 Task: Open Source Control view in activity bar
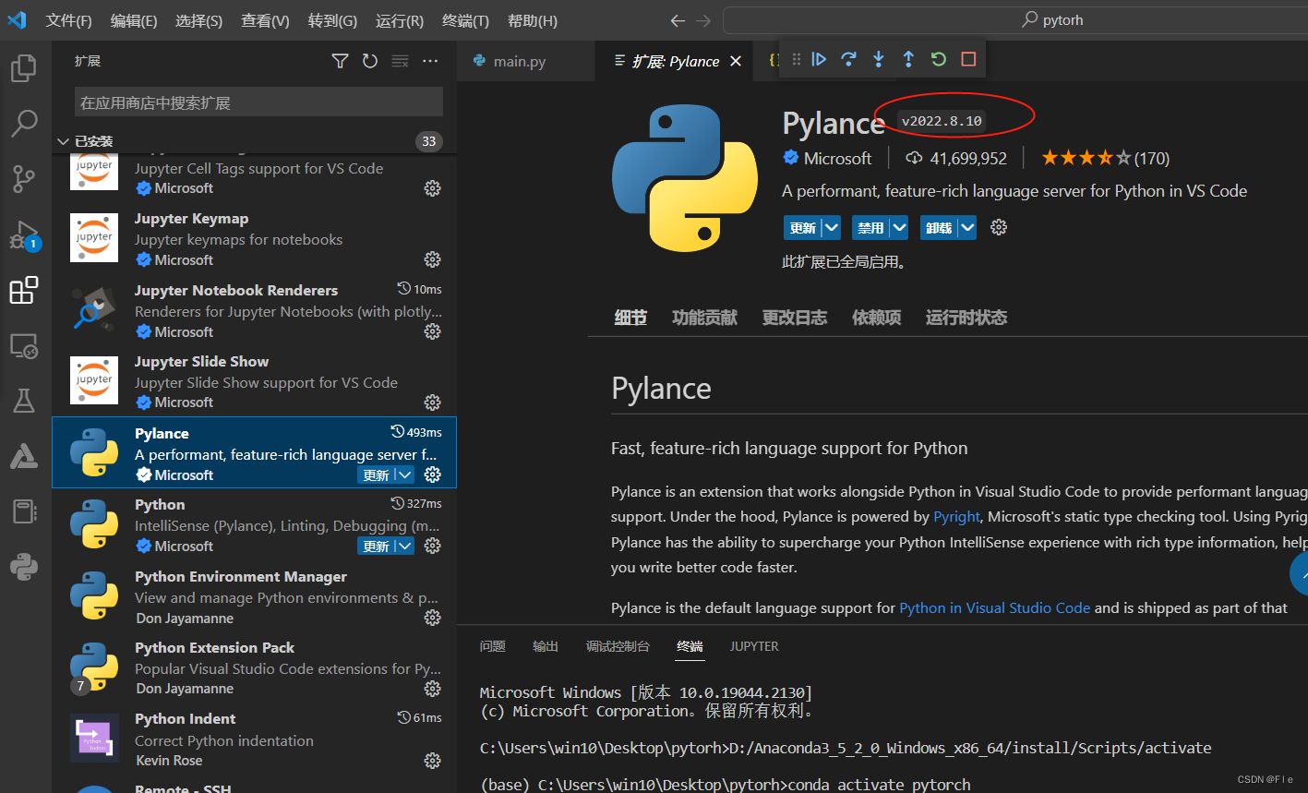pyautogui.click(x=24, y=179)
